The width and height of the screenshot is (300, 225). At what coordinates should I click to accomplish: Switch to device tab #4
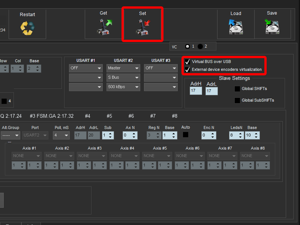(x=87, y=116)
